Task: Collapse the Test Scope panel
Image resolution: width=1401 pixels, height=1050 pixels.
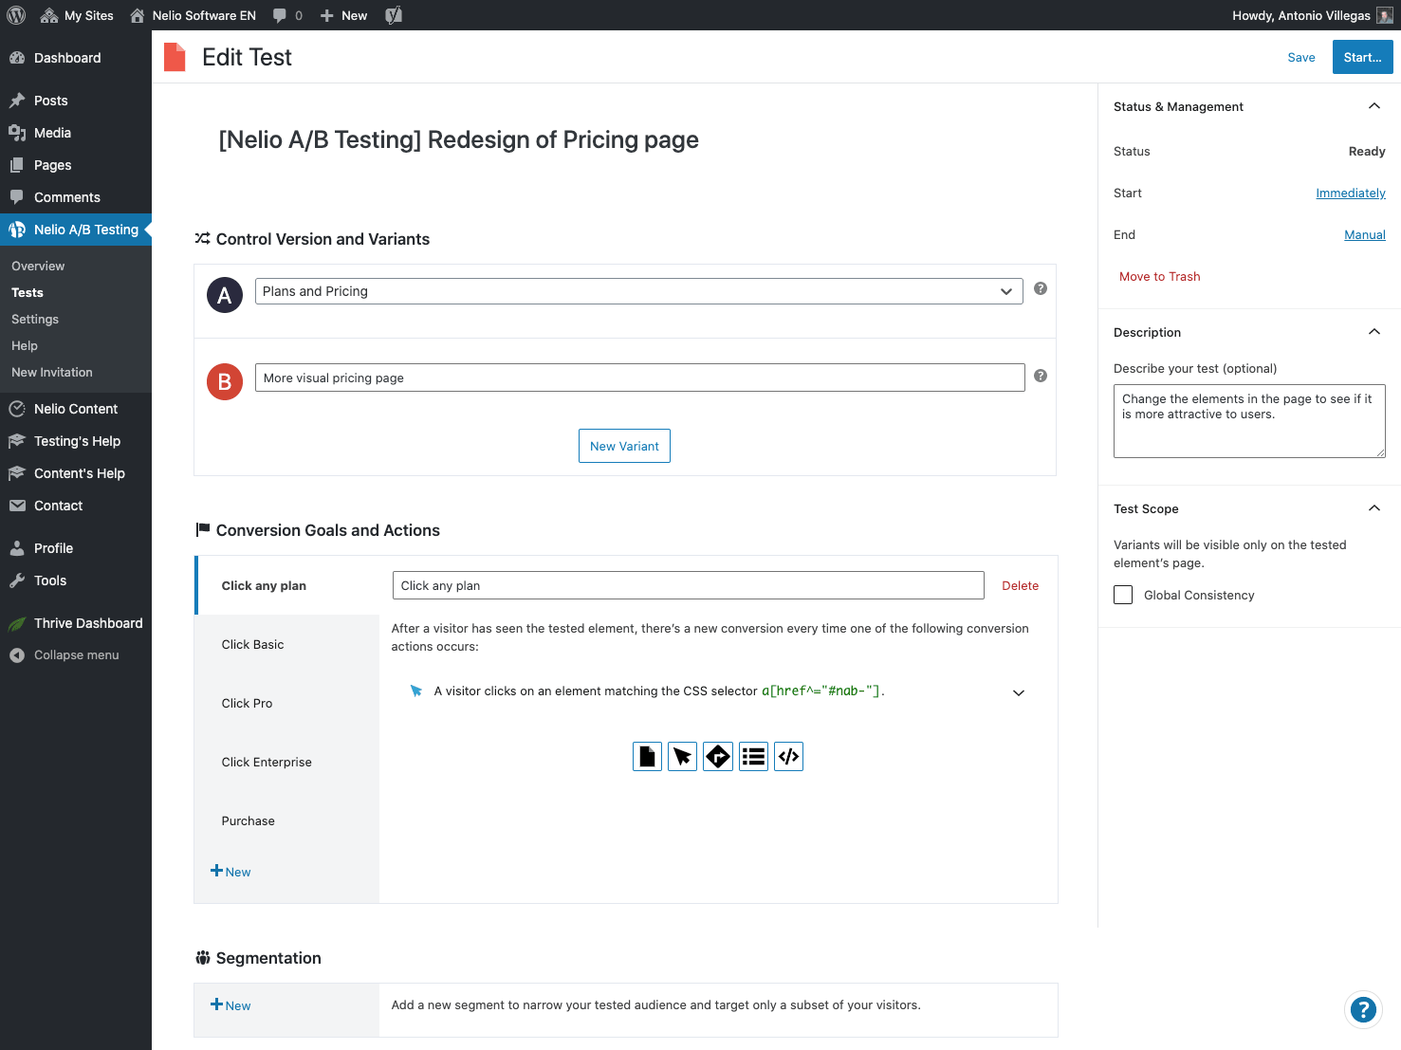Action: (1373, 508)
